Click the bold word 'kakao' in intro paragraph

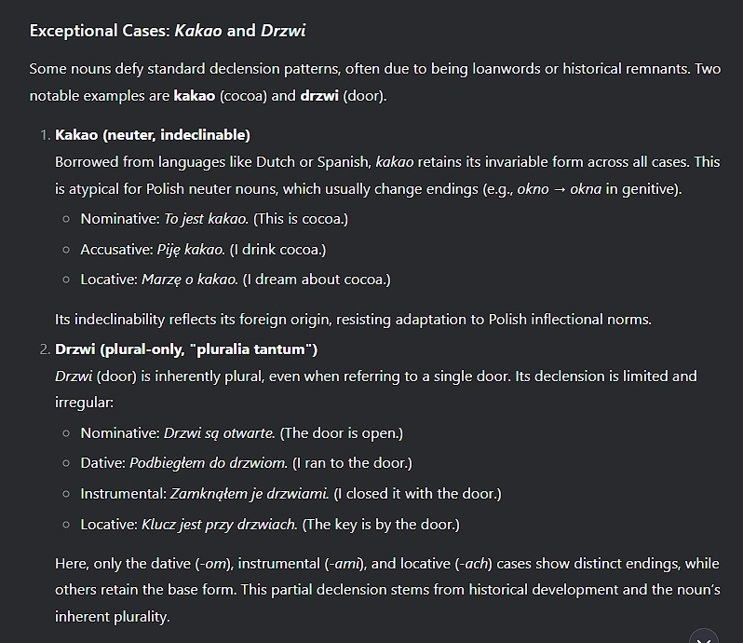coord(195,96)
